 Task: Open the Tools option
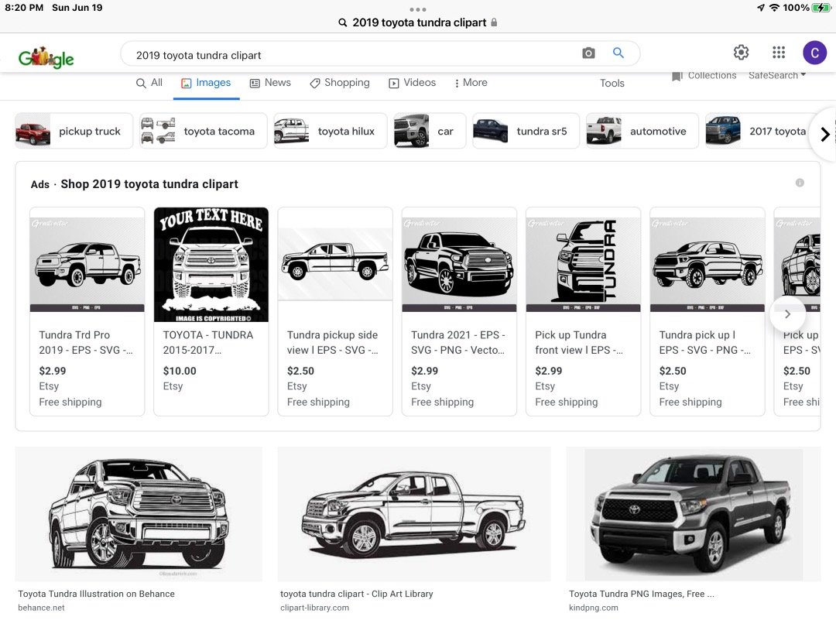pos(612,83)
